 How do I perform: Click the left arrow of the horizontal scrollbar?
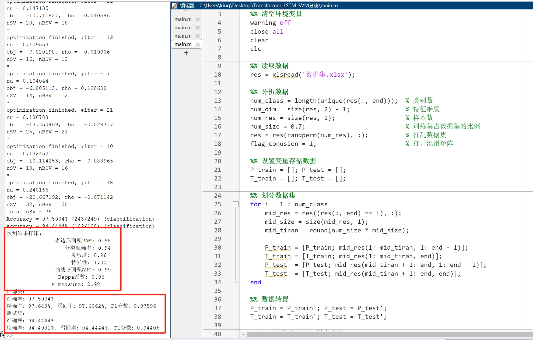(x=243, y=334)
